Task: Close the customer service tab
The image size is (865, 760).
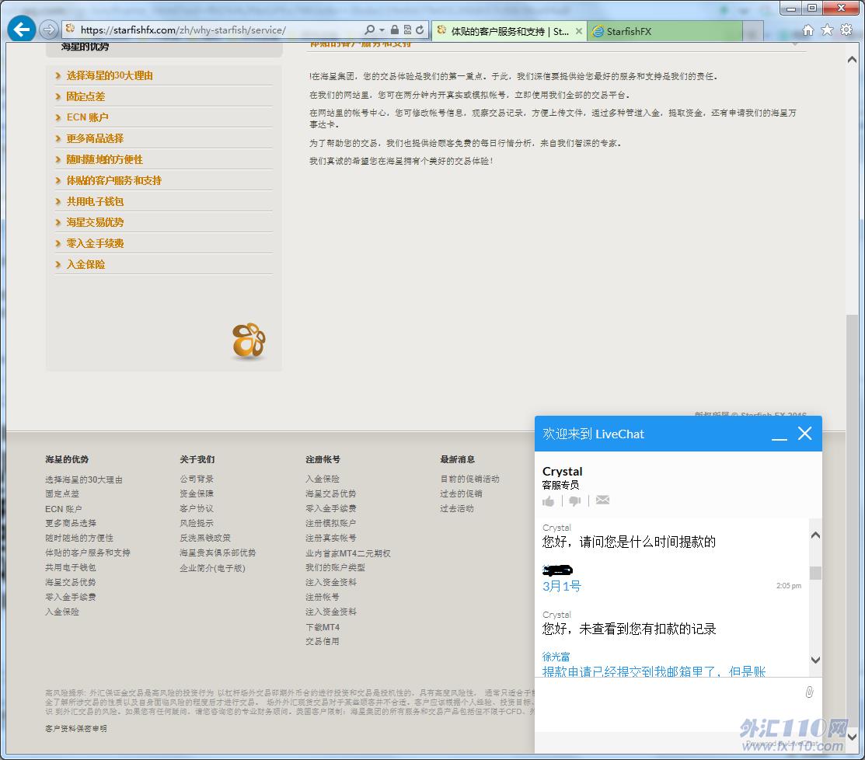Action: coord(579,31)
